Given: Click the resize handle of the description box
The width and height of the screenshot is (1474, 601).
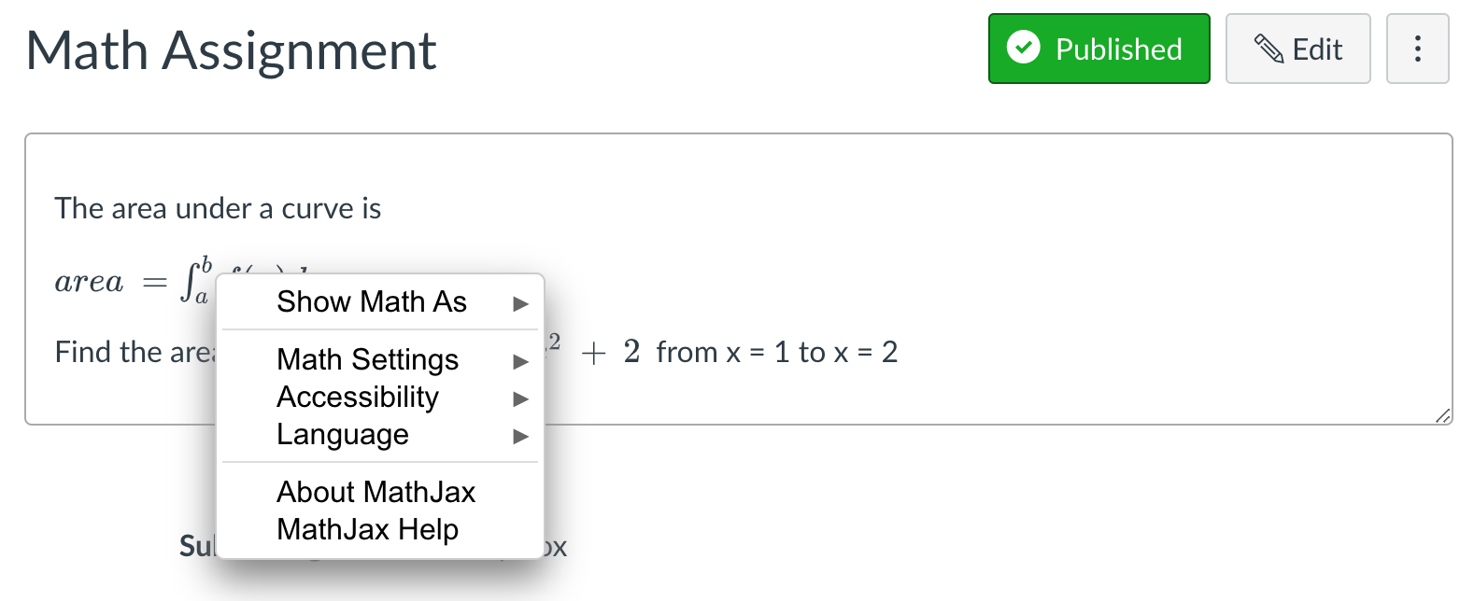Looking at the screenshot, I should click(x=1443, y=415).
